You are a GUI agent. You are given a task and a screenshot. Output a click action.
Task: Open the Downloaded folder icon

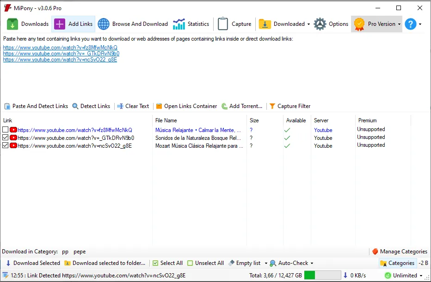point(265,24)
